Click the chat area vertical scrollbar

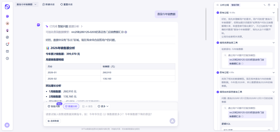click(x=206, y=24)
